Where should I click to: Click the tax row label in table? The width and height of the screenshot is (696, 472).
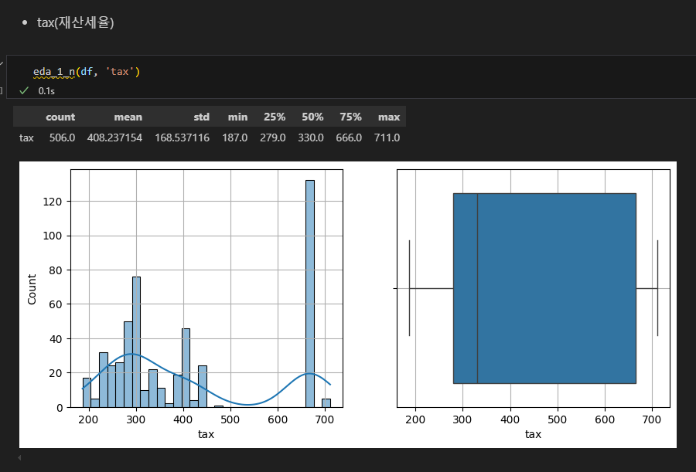point(26,138)
